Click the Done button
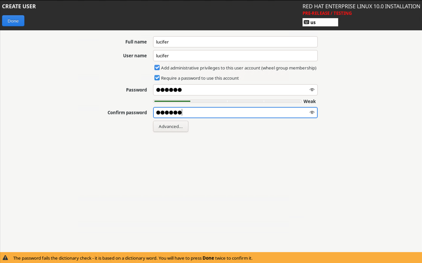The image size is (422, 263). pyautogui.click(x=13, y=21)
